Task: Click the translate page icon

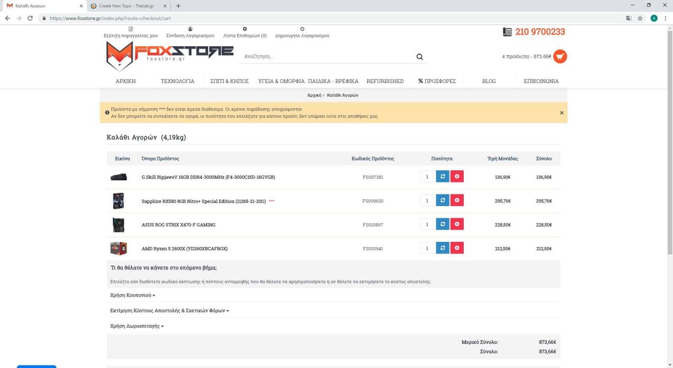Action: point(628,18)
